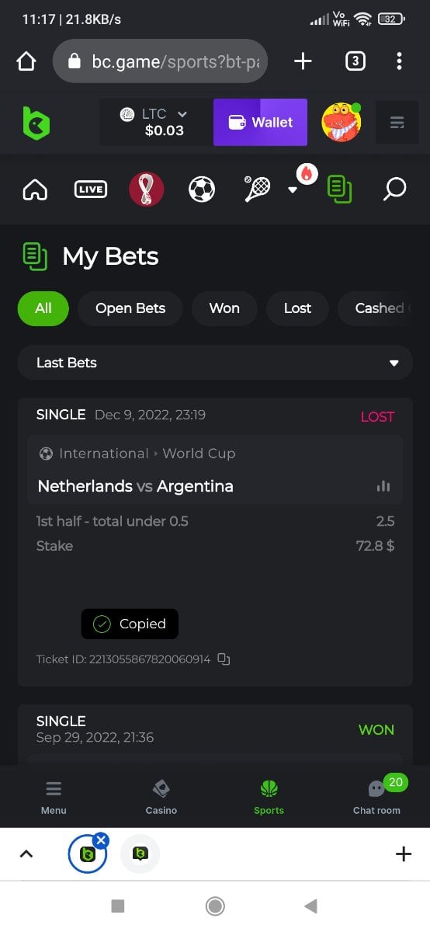Select the World Cup trophy icon
Viewport: 430px width, 932px height.
point(146,190)
